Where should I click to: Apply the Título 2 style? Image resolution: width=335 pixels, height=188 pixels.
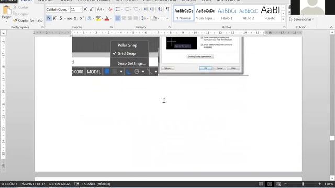point(248,14)
